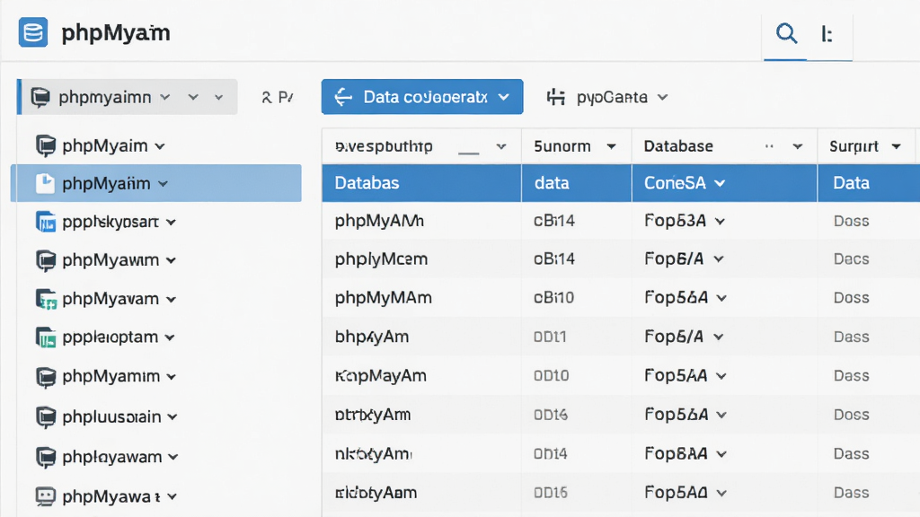Click the bhpʎyAm row name
920x517 pixels.
coord(371,337)
